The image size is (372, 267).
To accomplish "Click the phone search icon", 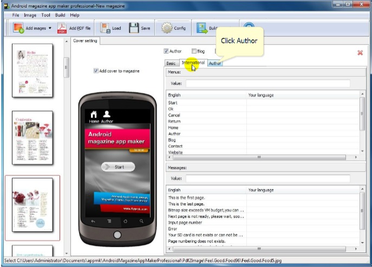I will (141, 221).
